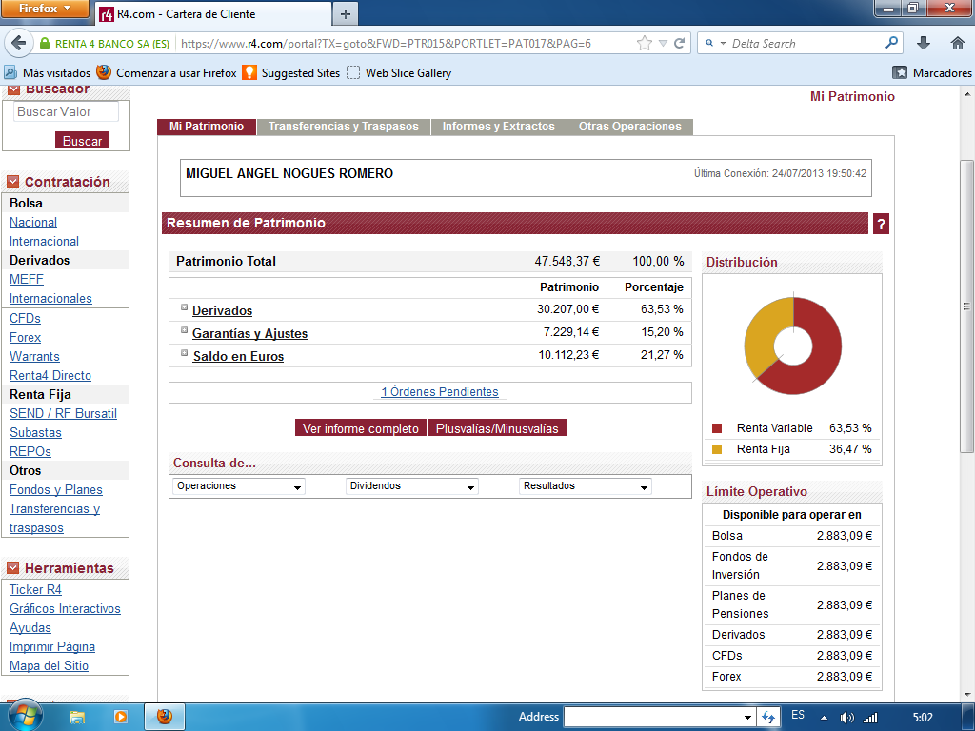Switch to Transferencias y Traspasos tab
Image resolution: width=975 pixels, height=731 pixels.
[x=343, y=127]
